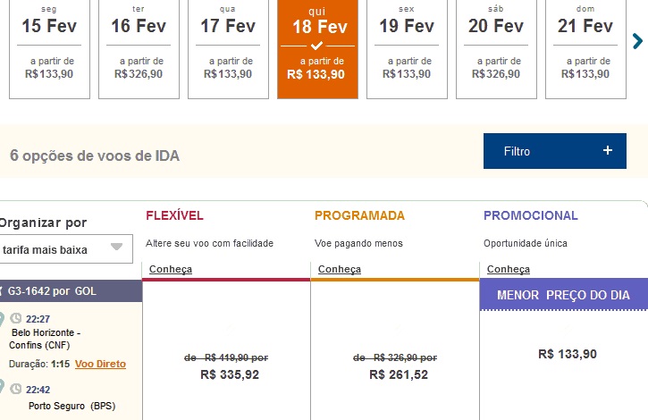
Task: Click the clock icon beside 22:42
Action: [16, 390]
